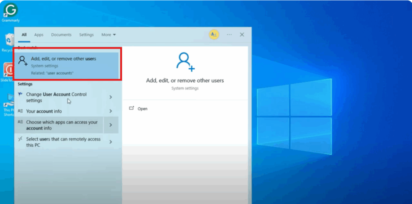Switch to the Documents search tab
Image resolution: width=412 pixels, height=204 pixels.
tap(61, 35)
